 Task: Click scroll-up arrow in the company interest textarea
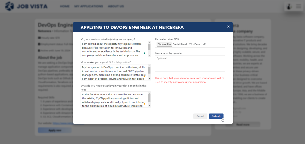149,42
